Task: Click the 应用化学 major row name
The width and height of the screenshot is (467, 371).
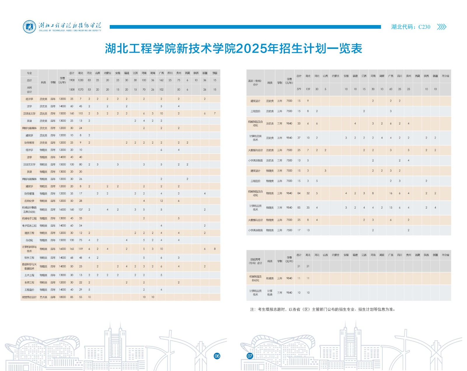Action: coord(29,201)
